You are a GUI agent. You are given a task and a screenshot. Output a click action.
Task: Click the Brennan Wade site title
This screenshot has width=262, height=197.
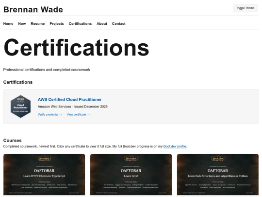(33, 10)
